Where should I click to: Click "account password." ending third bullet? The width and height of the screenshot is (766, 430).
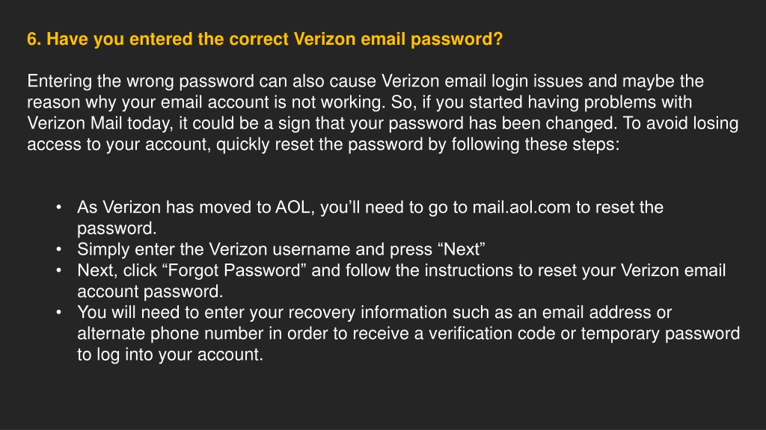pyautogui.click(x=150, y=292)
